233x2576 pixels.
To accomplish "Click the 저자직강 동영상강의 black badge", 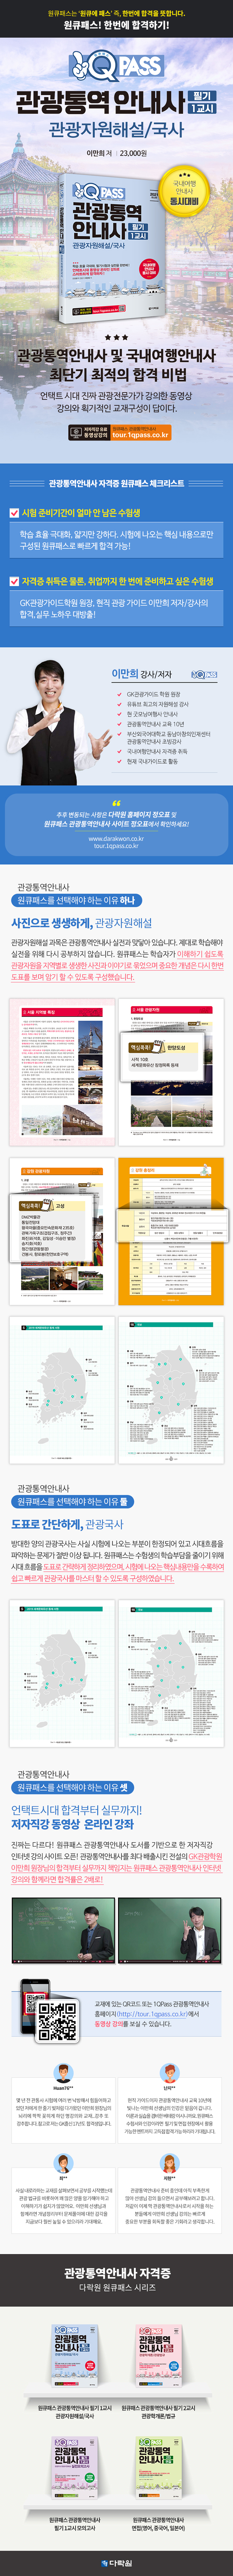I will pyautogui.click(x=89, y=432).
